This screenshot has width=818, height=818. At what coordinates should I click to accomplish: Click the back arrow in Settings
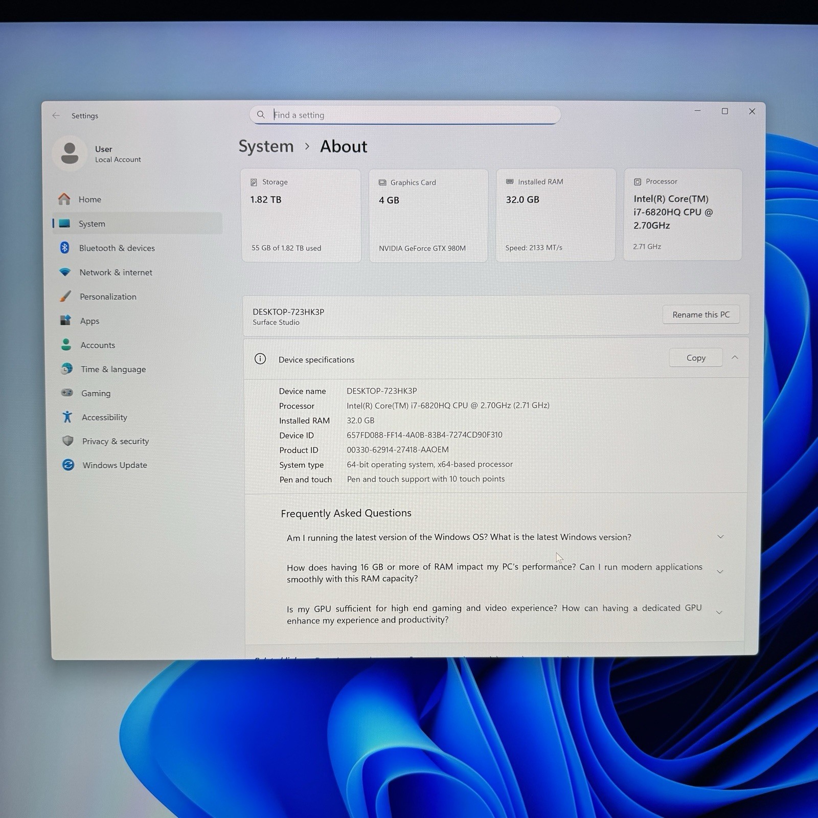[x=56, y=116]
